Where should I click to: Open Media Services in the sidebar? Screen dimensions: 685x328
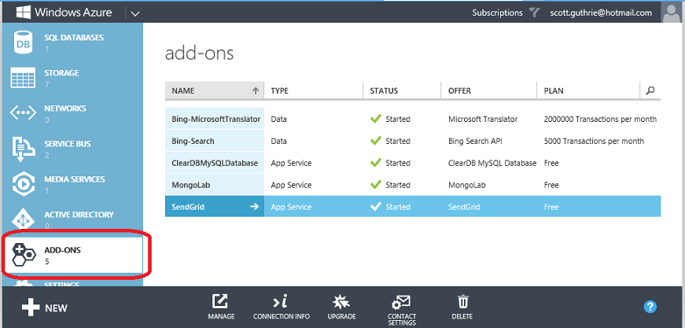72,184
